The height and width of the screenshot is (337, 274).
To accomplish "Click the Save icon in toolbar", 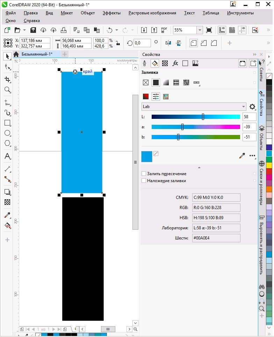I will tap(33, 30).
